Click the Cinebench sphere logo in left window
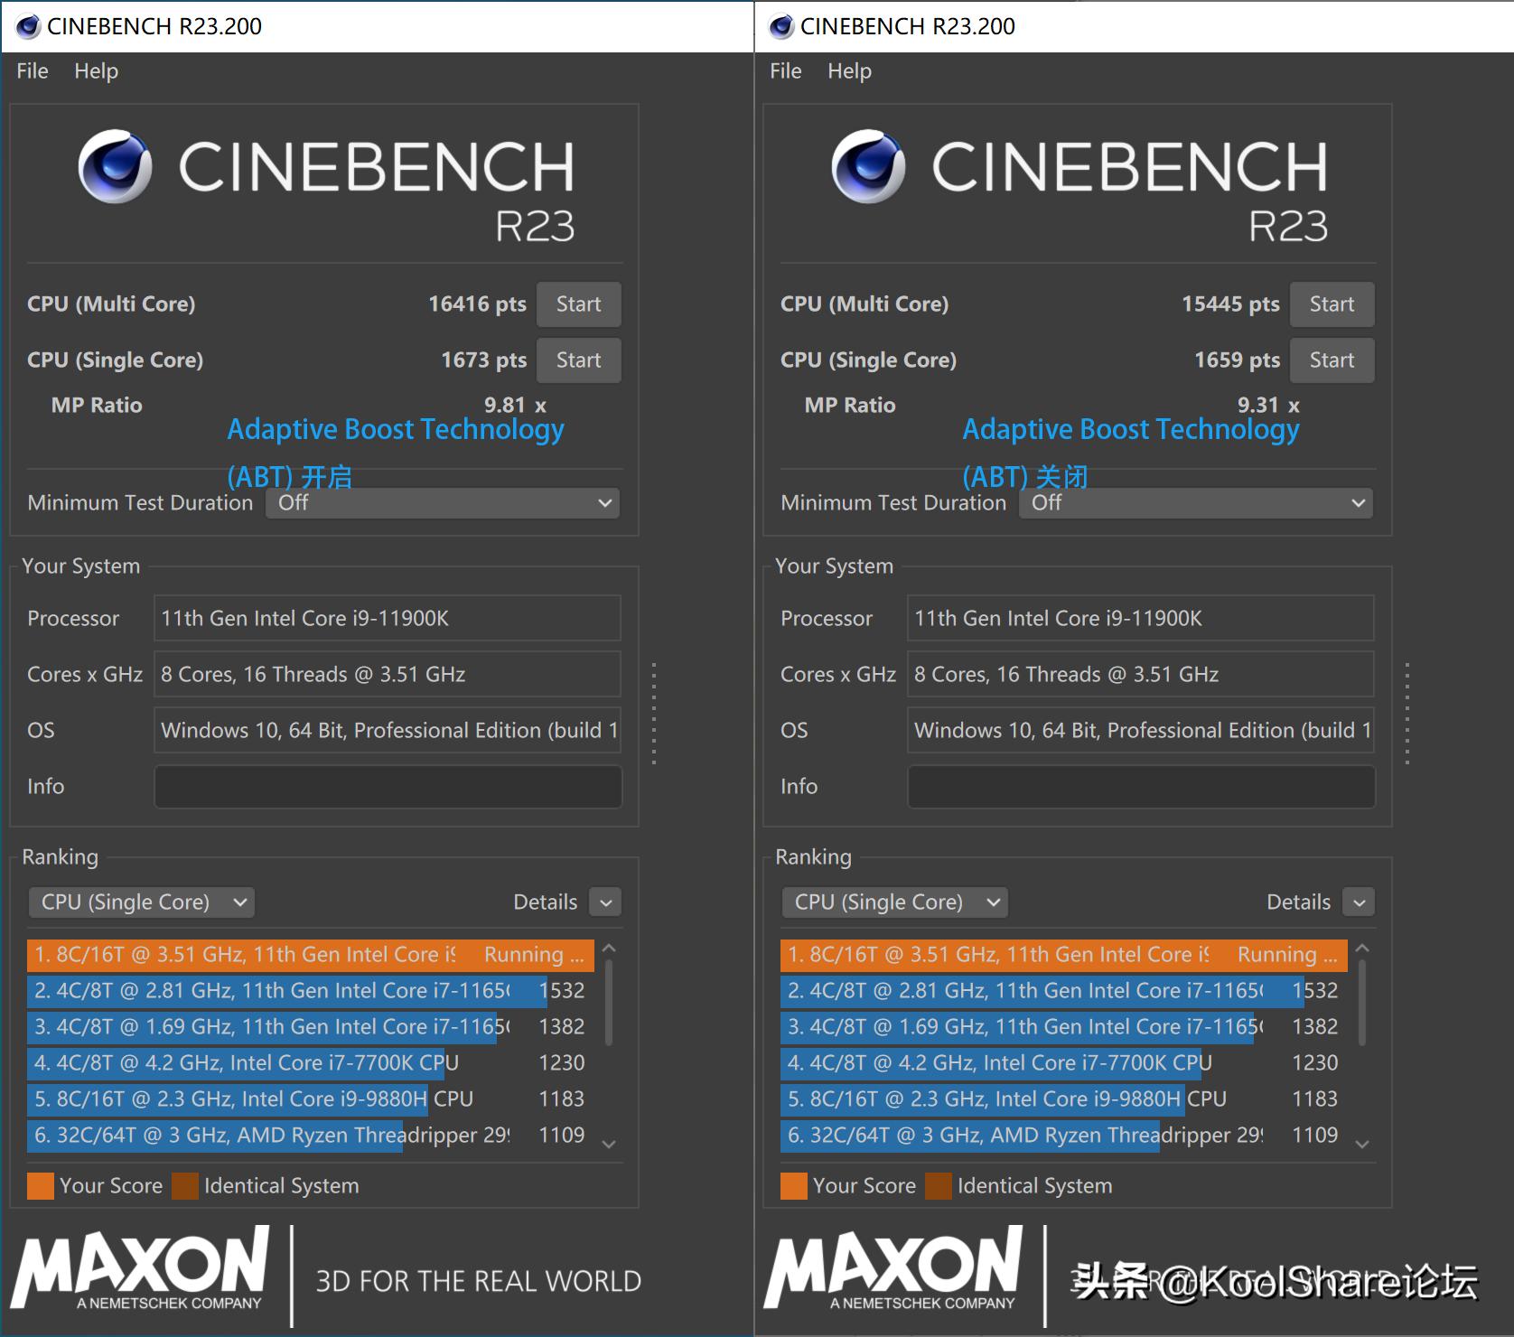Screen dimensions: 1514x1337 tap(115, 166)
